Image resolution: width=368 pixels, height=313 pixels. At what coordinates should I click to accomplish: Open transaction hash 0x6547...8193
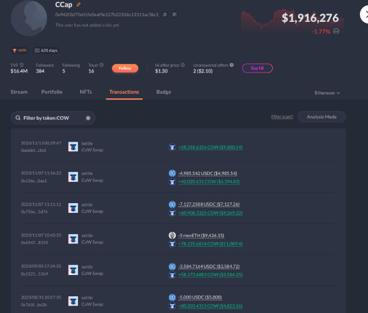(35, 243)
